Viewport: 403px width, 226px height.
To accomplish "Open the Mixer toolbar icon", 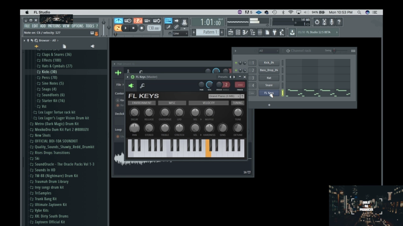I will (260, 32).
